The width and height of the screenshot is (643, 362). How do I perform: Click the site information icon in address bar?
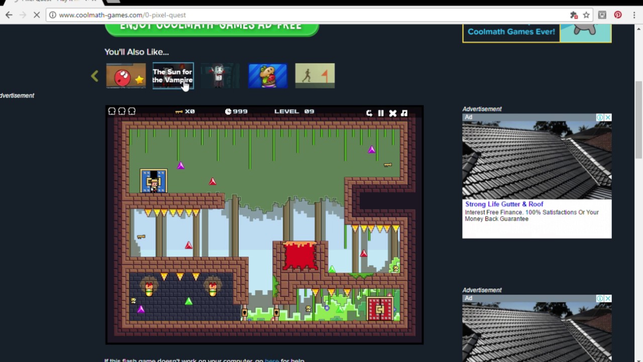click(x=52, y=15)
